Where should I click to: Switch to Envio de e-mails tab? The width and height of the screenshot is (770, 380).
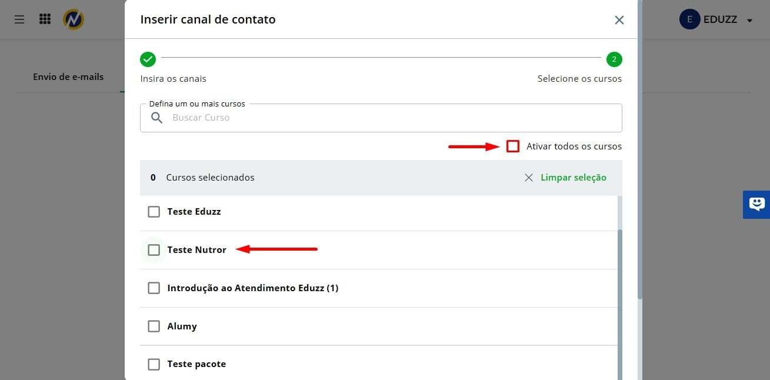pyautogui.click(x=68, y=77)
